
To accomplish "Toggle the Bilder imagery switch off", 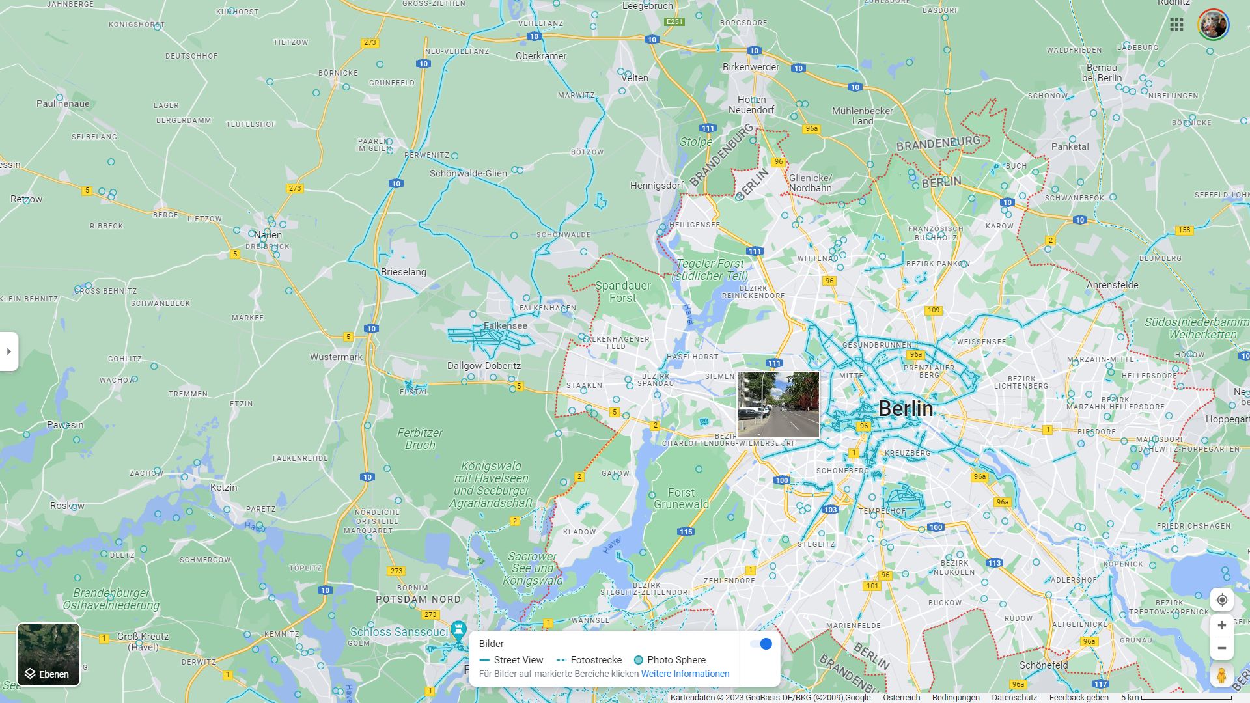I will coord(760,644).
